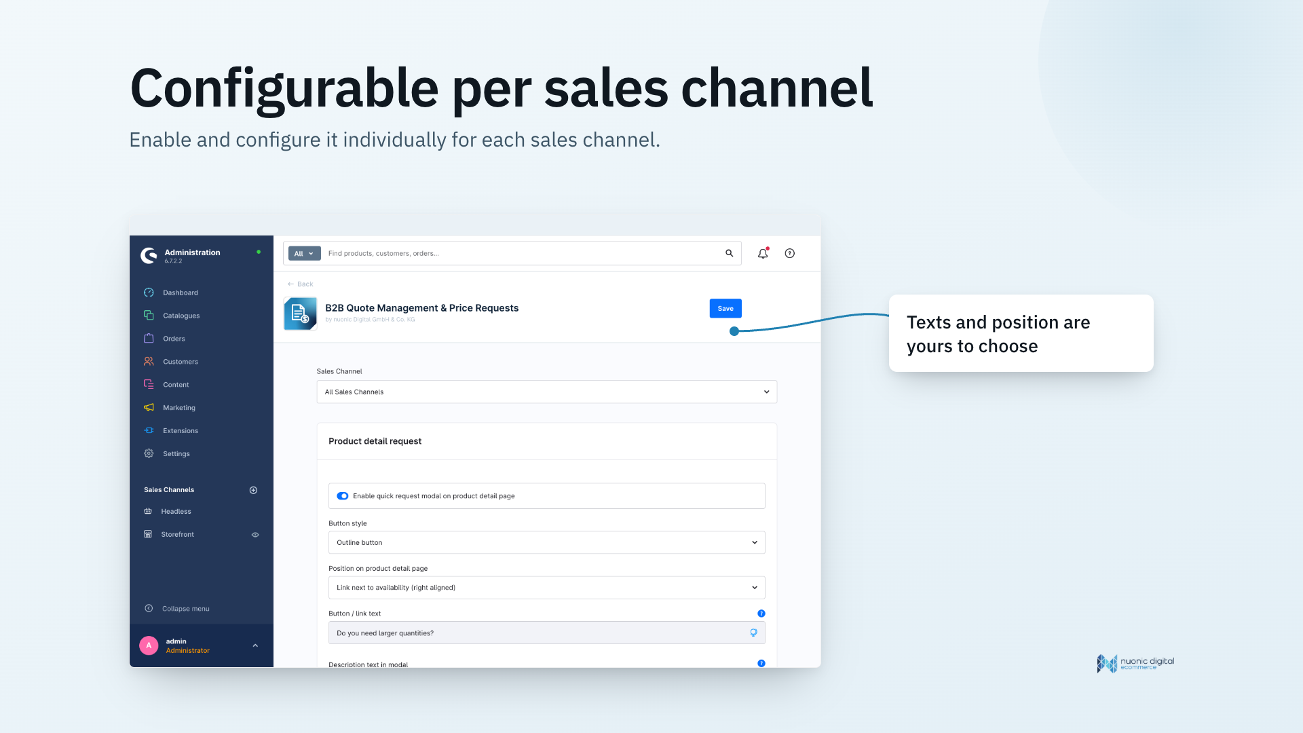Open the help circle icon

pyautogui.click(x=790, y=253)
